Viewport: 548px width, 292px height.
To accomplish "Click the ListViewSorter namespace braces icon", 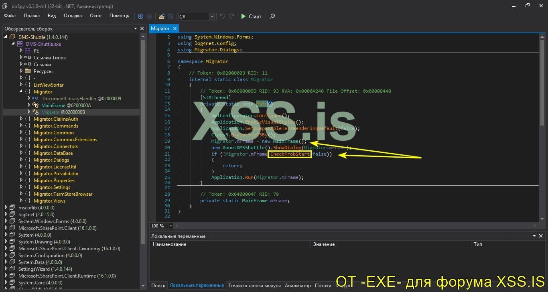I will 27,85.
